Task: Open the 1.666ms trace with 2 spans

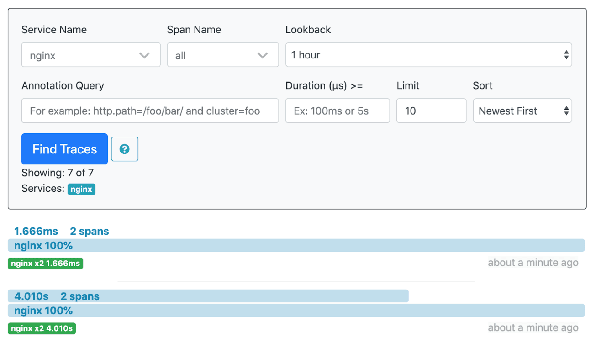Action: (x=62, y=232)
